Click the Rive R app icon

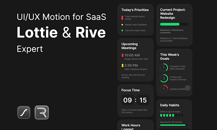coord(42,112)
